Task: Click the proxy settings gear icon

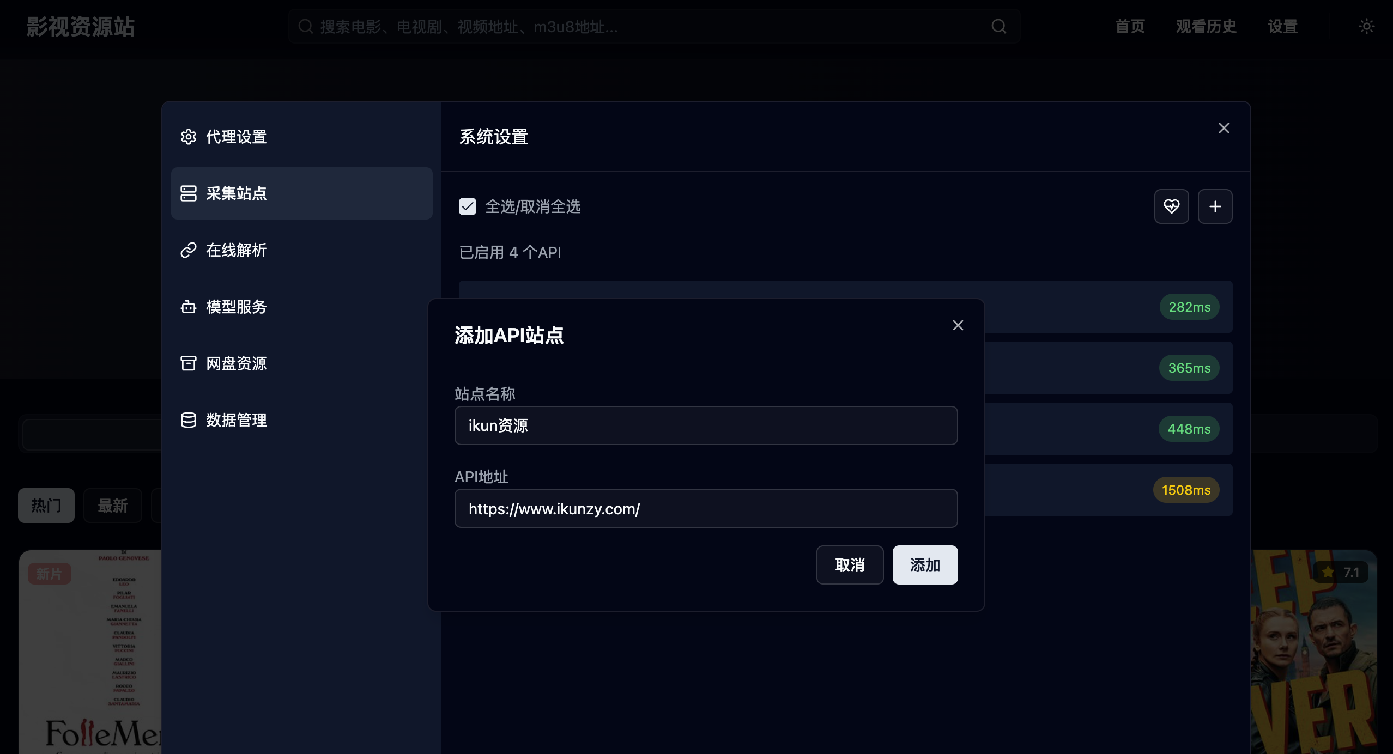Action: click(x=189, y=137)
